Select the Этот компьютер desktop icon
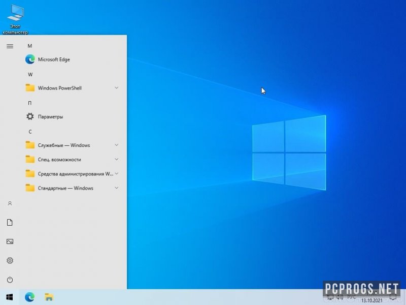 [x=15, y=19]
